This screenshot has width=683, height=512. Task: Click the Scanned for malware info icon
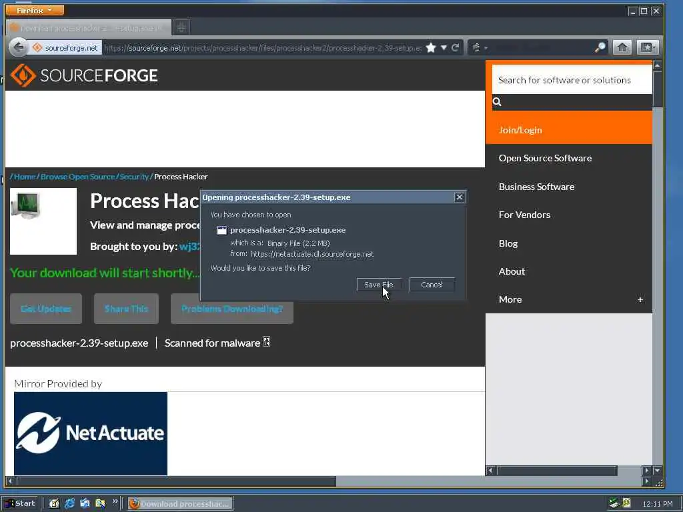(x=266, y=342)
